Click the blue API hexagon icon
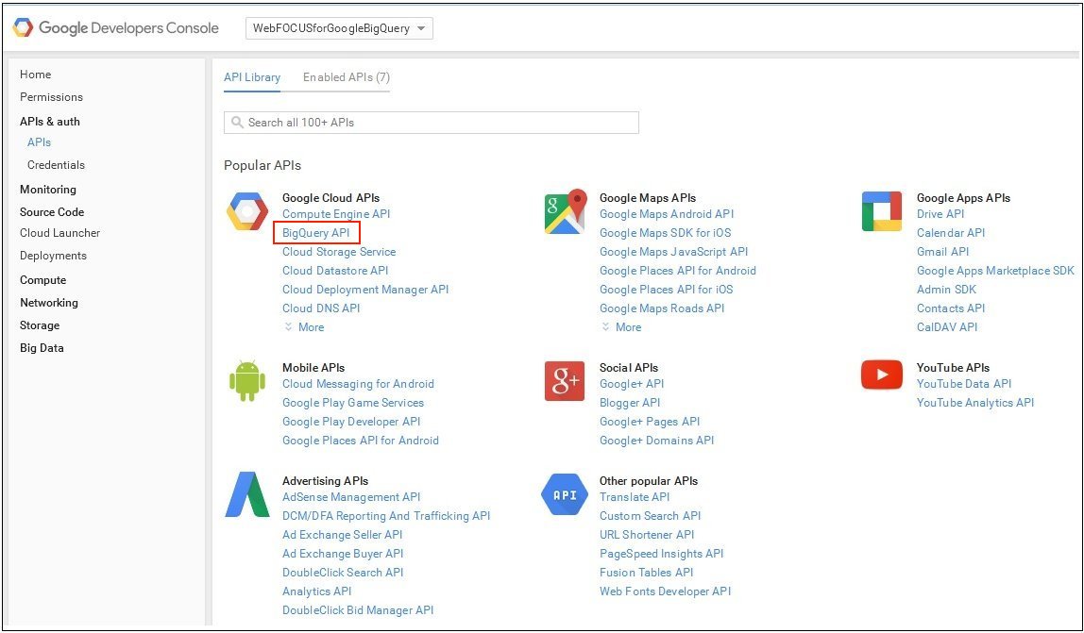The height and width of the screenshot is (633, 1084). tap(565, 494)
